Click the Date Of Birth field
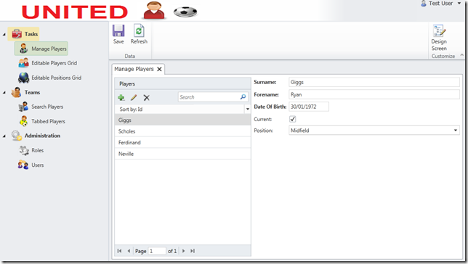Viewport: 468px width, 264px height. 309,107
